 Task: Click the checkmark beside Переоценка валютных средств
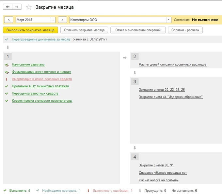(7, 94)
